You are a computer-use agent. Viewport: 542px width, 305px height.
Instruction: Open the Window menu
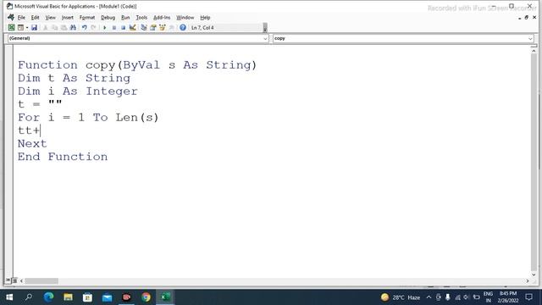[x=185, y=17]
